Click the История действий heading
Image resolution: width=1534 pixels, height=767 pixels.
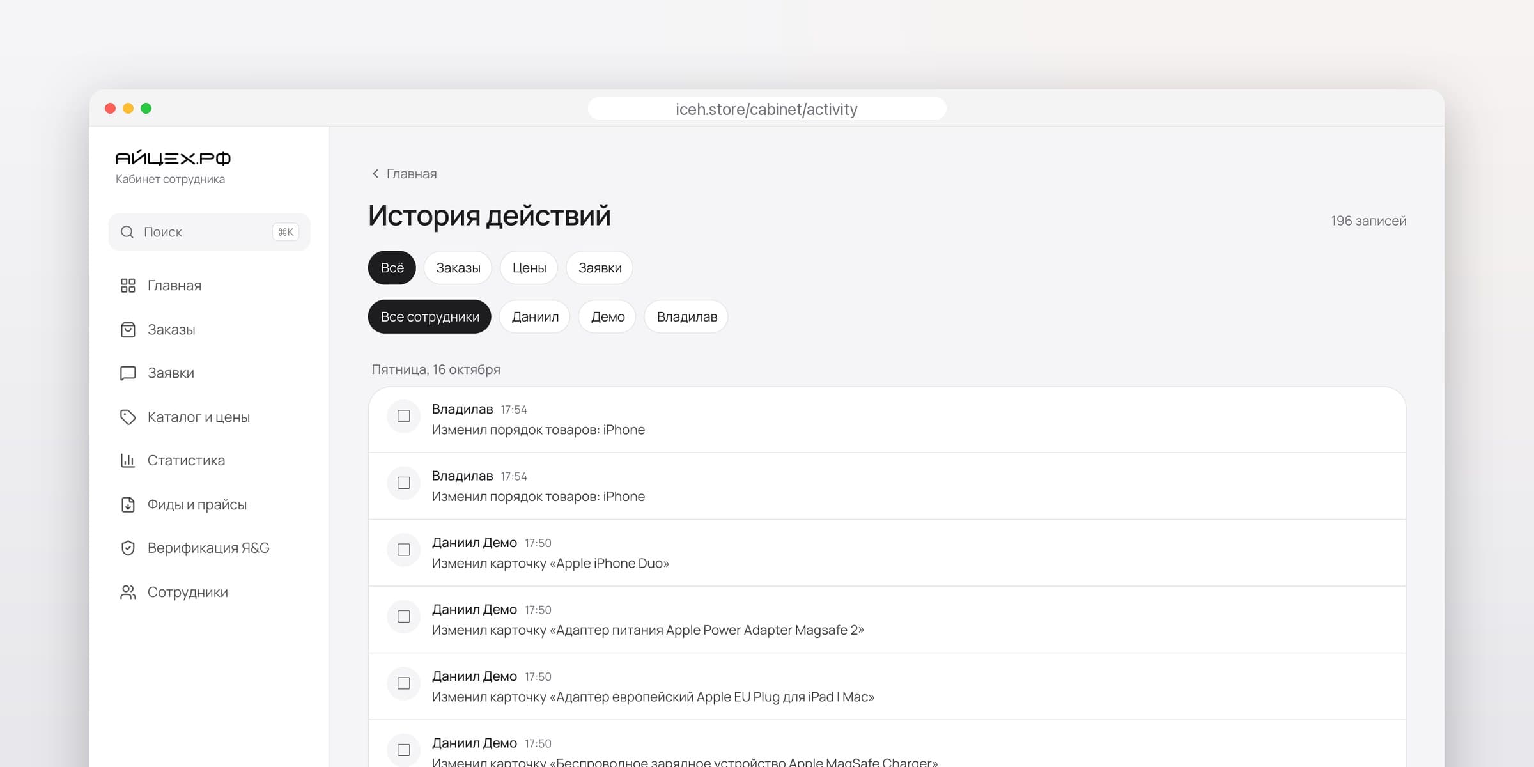point(490,215)
